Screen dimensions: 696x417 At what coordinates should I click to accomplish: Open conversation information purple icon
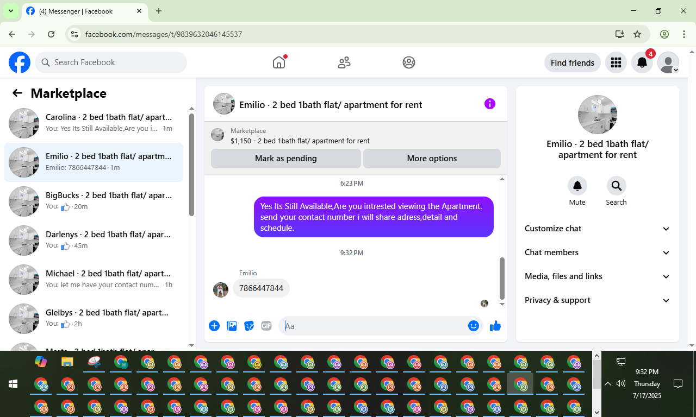(x=490, y=104)
